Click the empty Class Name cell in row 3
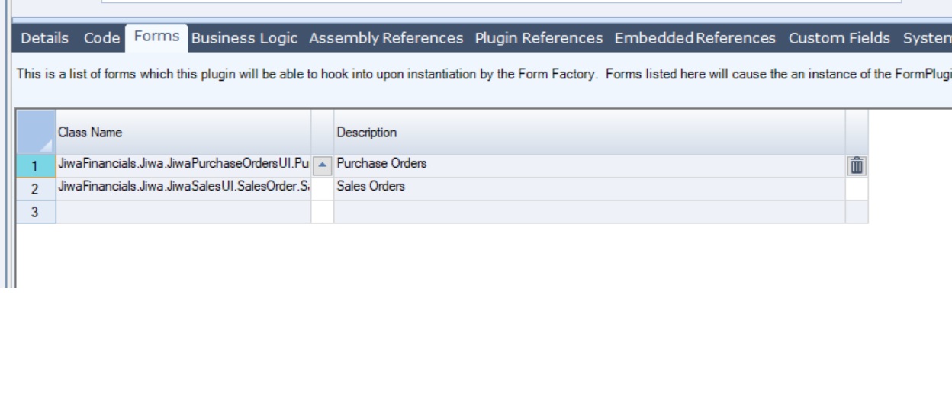952x394 pixels. (x=183, y=211)
